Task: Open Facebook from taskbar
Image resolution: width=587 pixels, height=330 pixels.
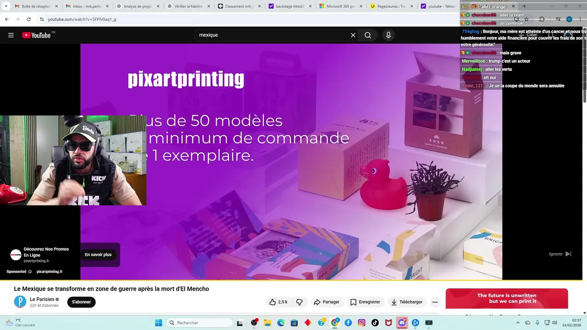Action: pyautogui.click(x=348, y=323)
